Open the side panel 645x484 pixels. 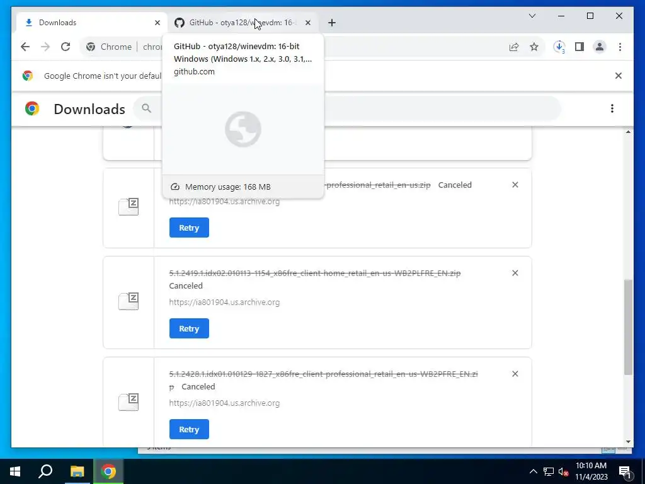579,47
